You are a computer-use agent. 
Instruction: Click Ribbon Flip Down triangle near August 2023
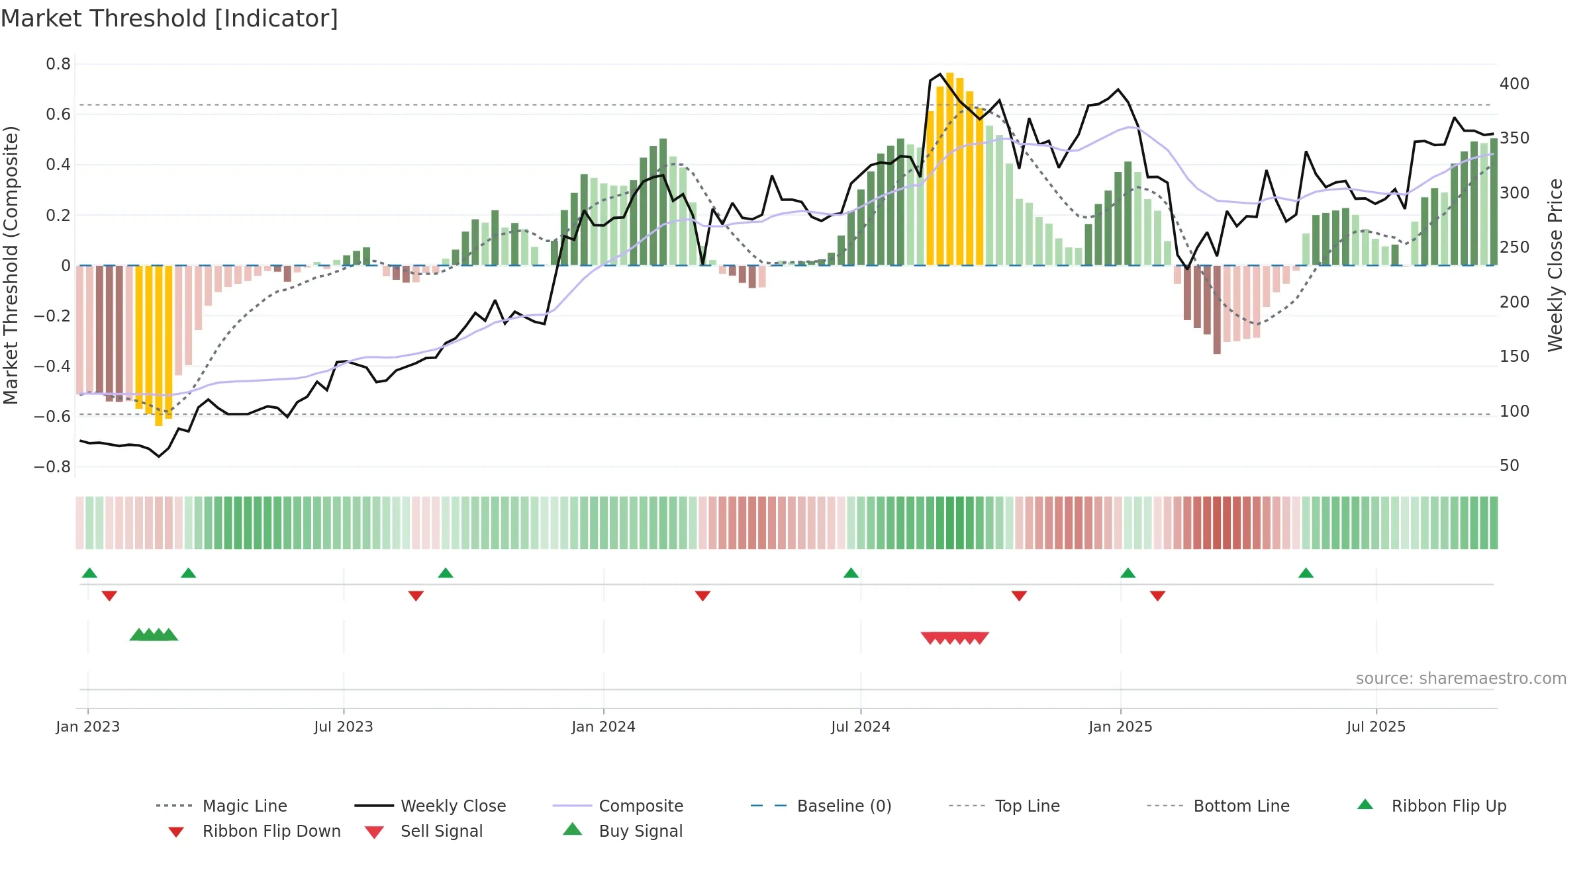416,596
